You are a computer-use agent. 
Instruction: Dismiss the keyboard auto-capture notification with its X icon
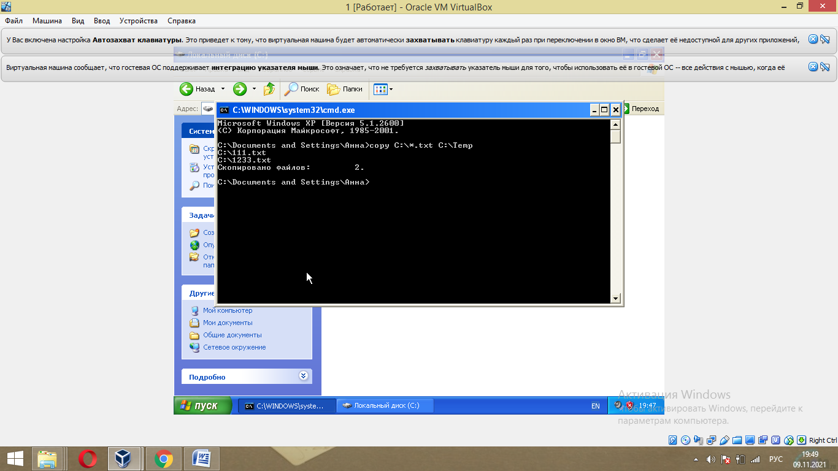[813, 39]
